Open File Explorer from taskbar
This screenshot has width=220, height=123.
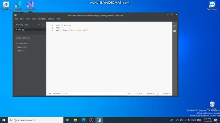(x=76, y=120)
